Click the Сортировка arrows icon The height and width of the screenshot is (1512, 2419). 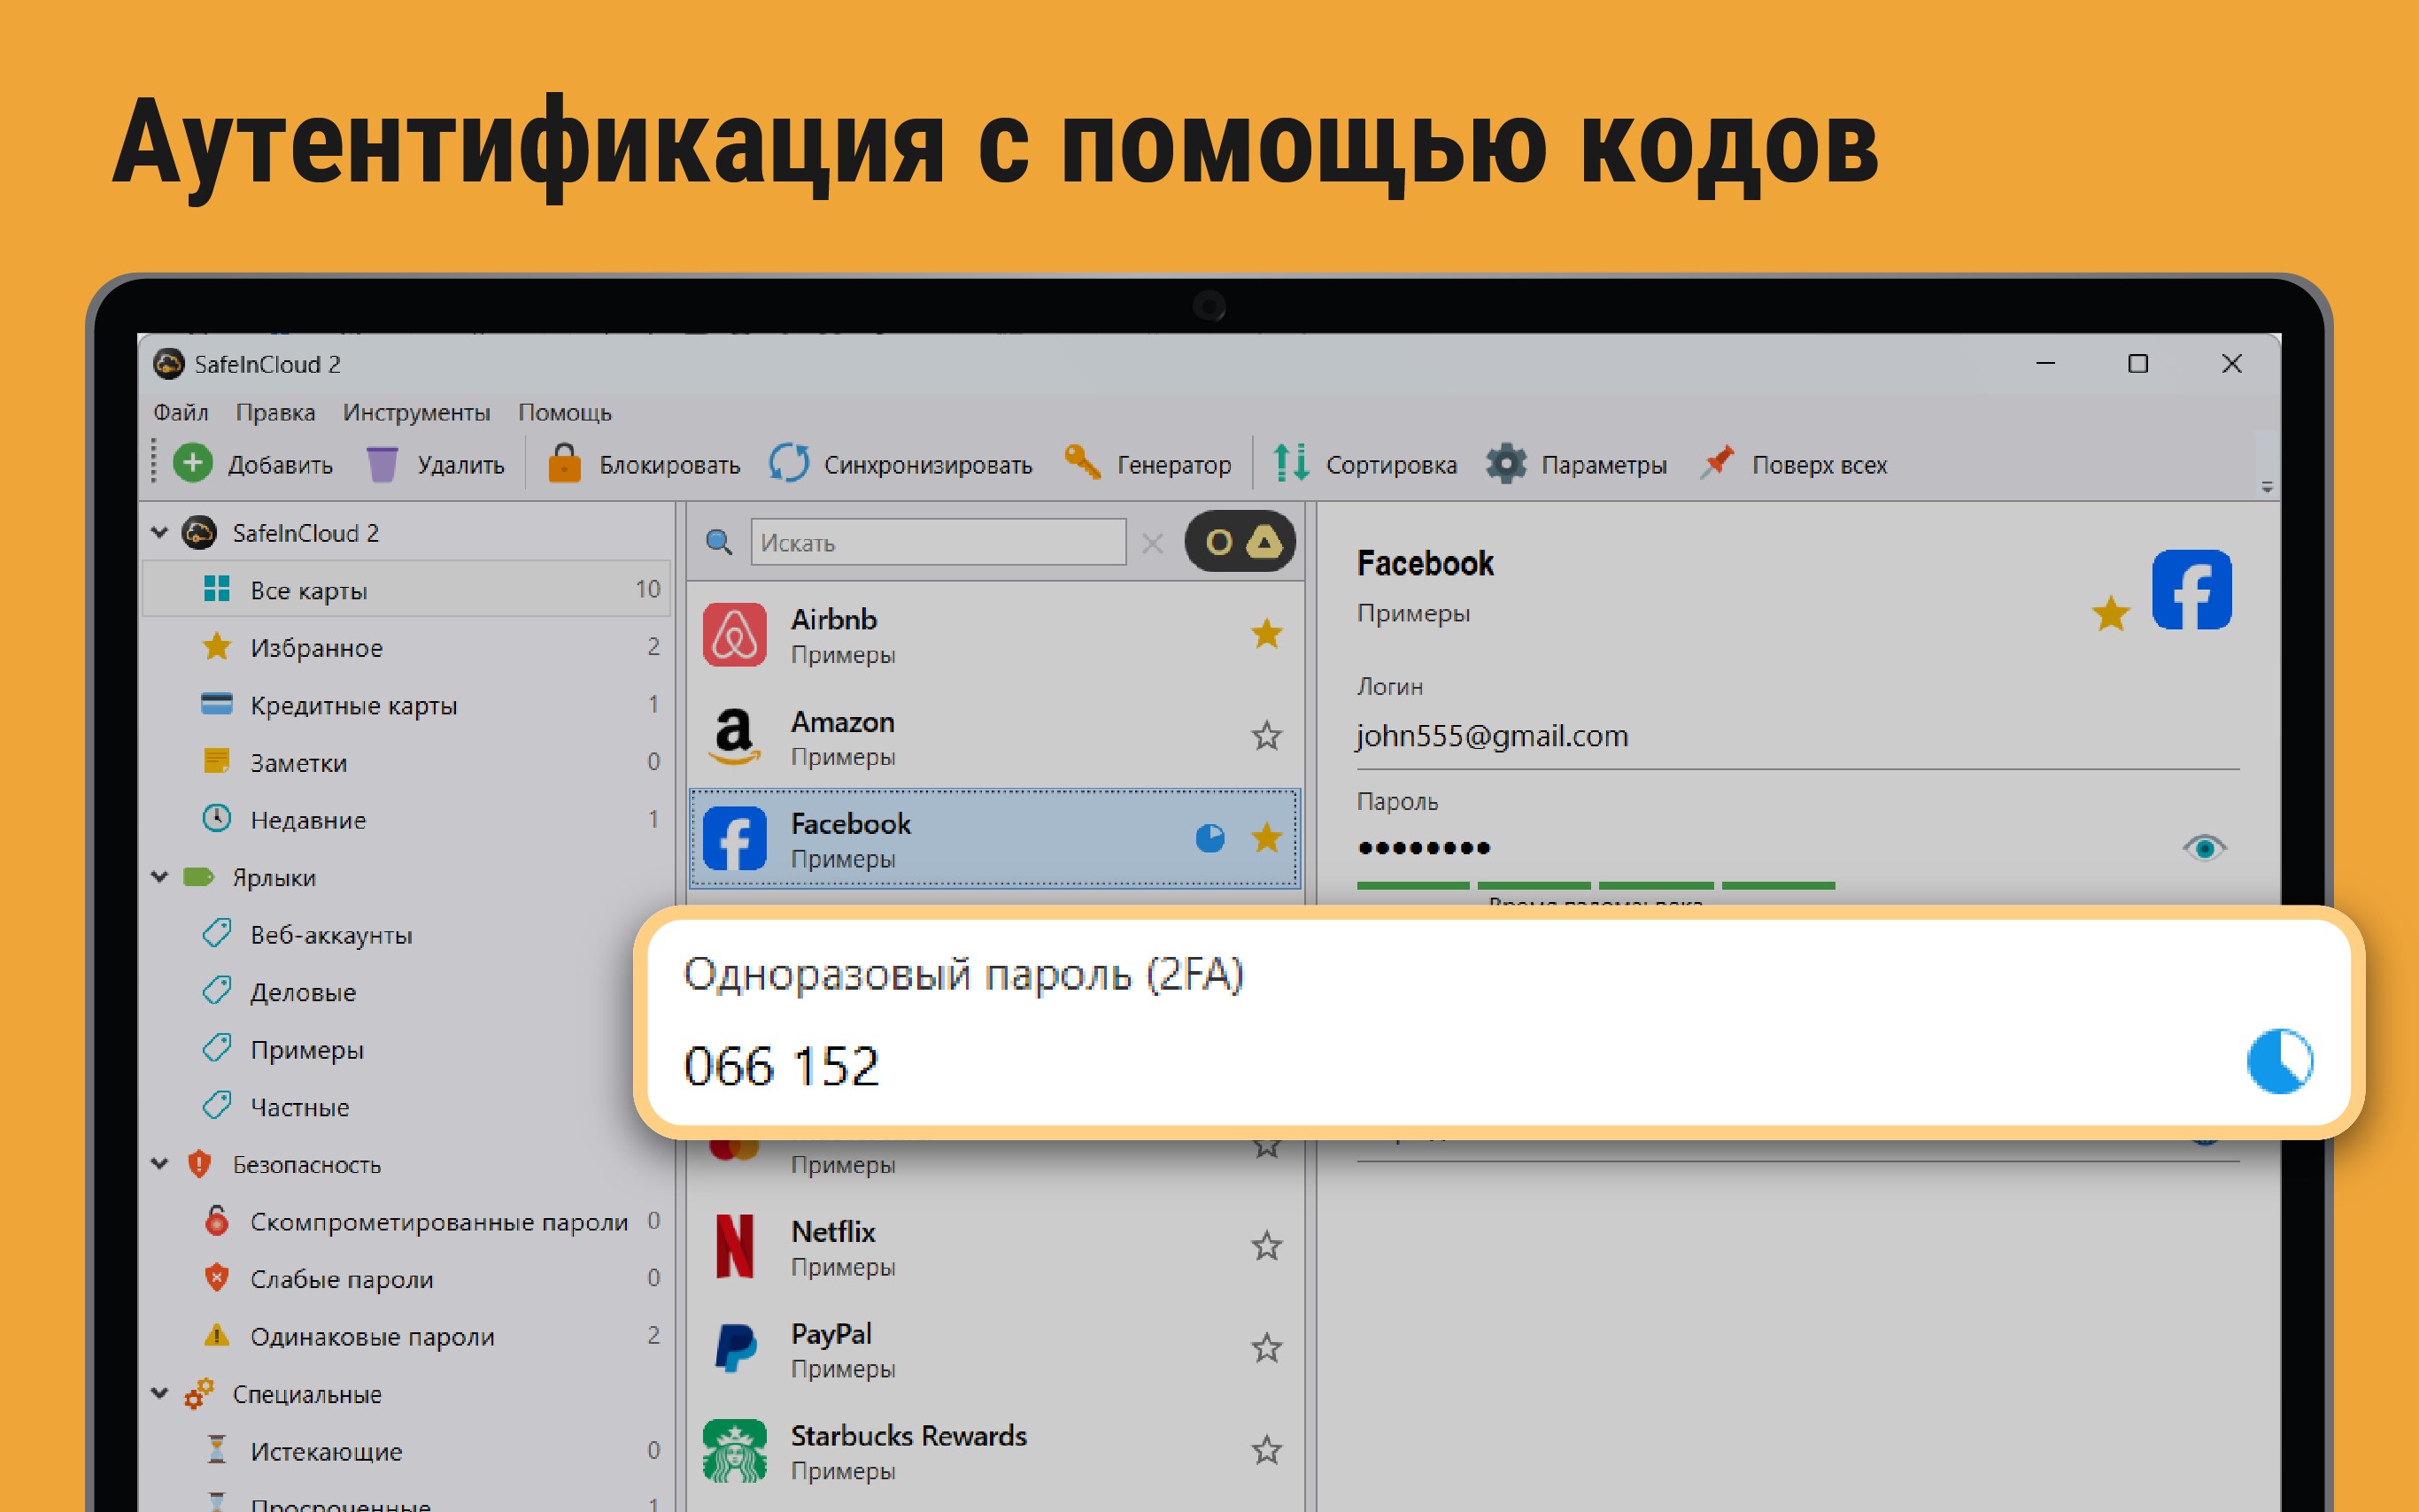(1290, 464)
